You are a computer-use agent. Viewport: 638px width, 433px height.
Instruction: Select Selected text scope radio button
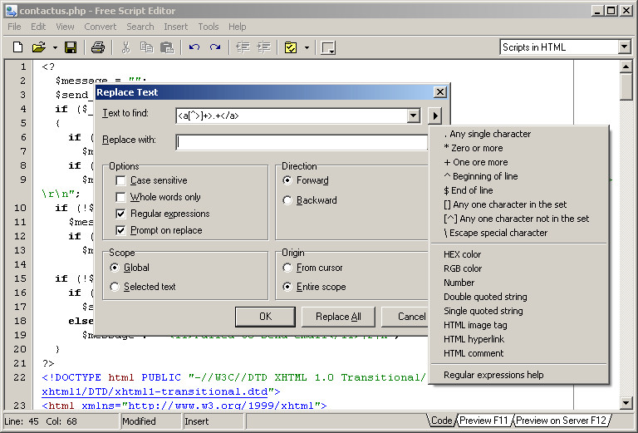click(x=115, y=287)
